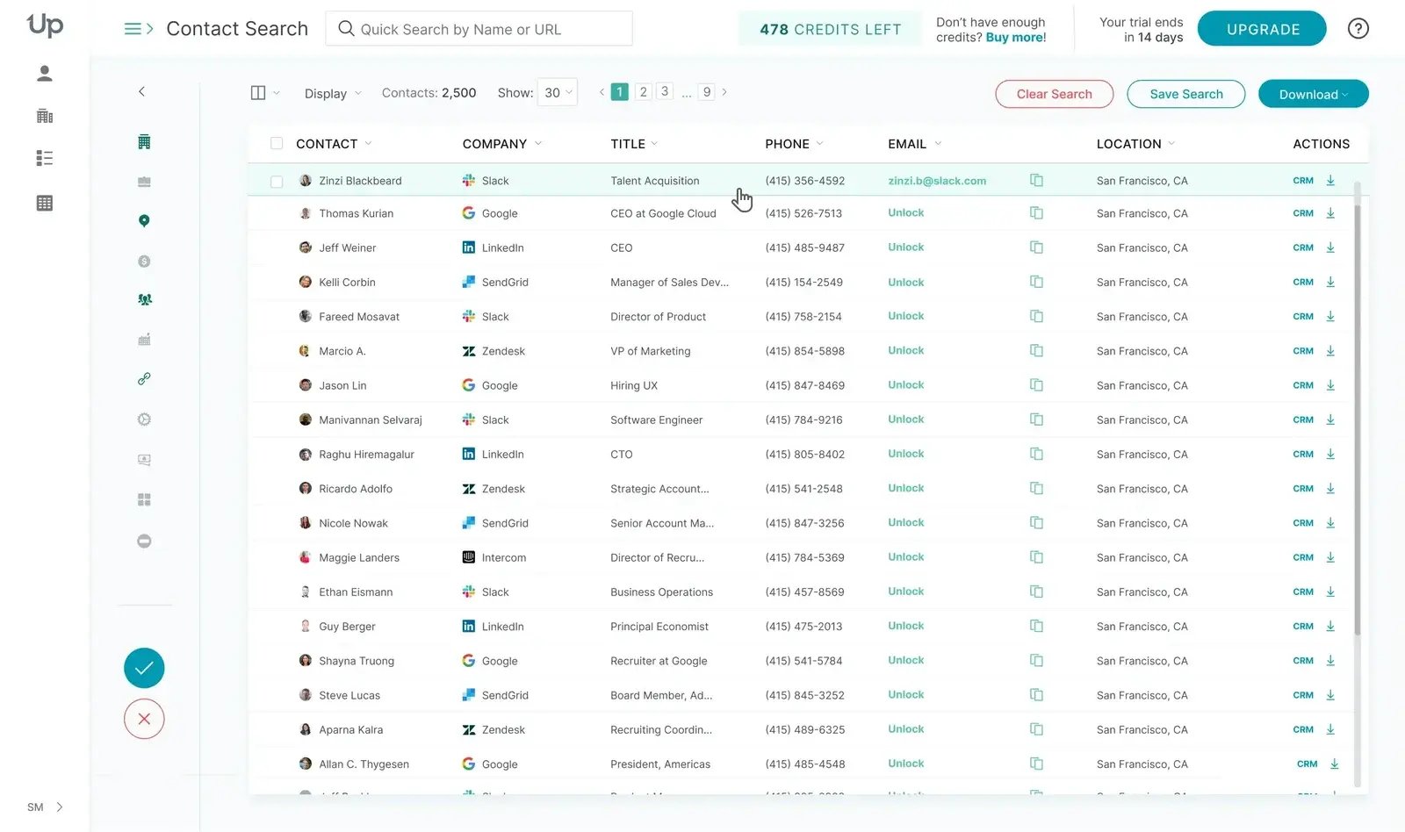This screenshot has height=832, width=1405.
Task: Check the checkbox on Zinzi Blackbeard's row
Action: point(277,180)
